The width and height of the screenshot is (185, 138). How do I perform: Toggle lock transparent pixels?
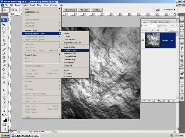click(149, 30)
